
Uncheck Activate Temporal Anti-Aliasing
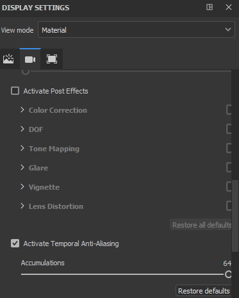coord(15,244)
